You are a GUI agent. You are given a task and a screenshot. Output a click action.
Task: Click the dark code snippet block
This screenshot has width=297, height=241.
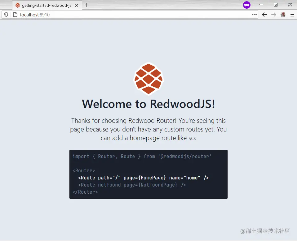[148, 174]
